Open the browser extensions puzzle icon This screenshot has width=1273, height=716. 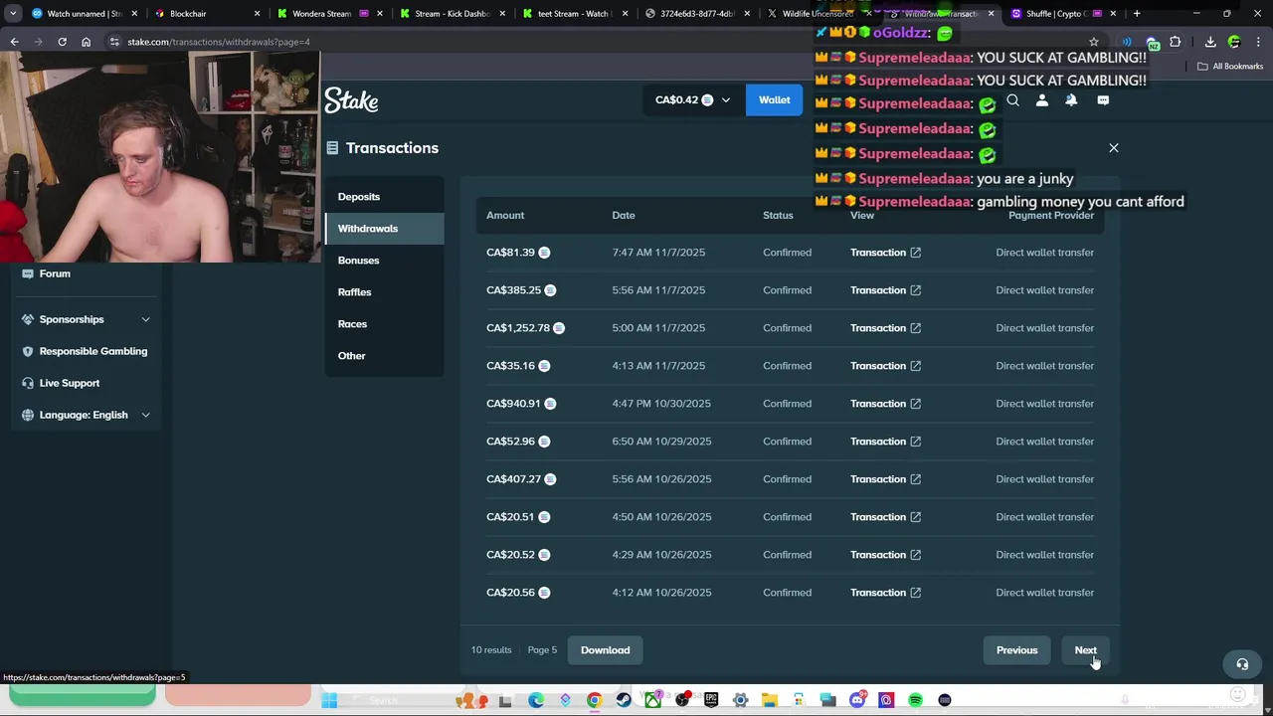coord(1175,42)
